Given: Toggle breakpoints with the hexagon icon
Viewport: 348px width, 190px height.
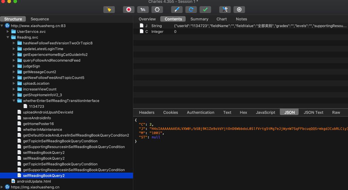Looking at the screenshot, I should click(157, 10).
